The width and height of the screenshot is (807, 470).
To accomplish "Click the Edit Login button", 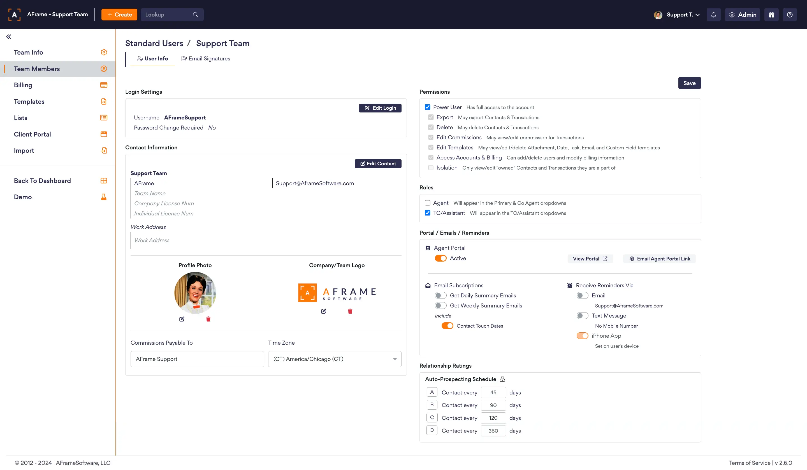I will point(380,108).
